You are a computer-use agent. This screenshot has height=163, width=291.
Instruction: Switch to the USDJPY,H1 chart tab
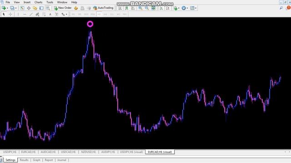tap(10, 152)
